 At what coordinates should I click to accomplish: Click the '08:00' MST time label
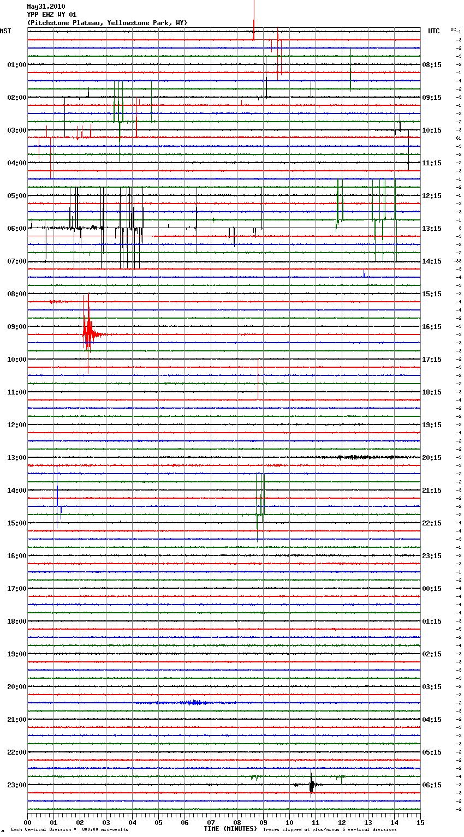click(17, 294)
